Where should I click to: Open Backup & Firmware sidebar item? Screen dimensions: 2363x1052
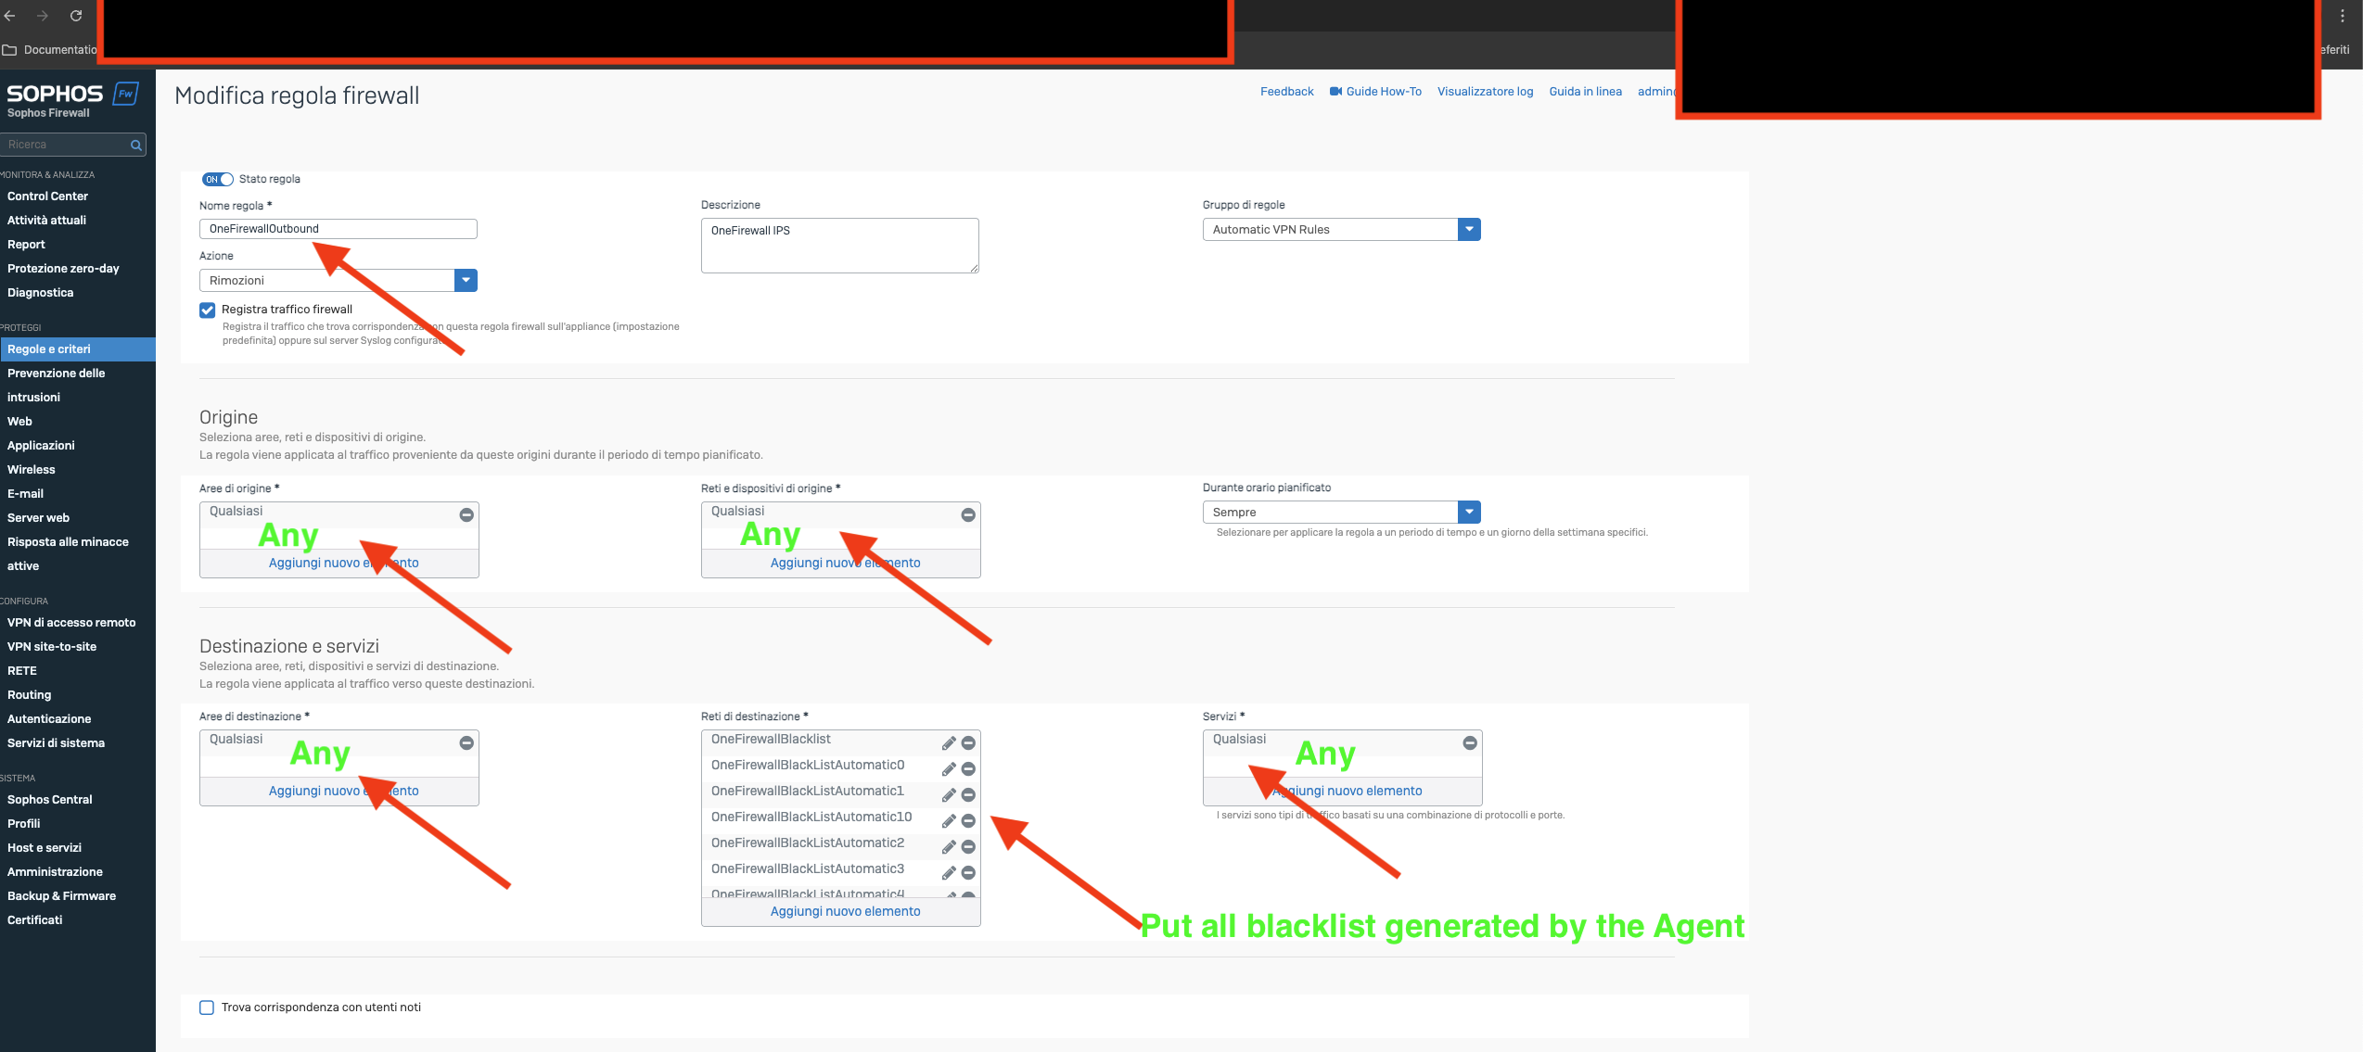pyautogui.click(x=62, y=896)
